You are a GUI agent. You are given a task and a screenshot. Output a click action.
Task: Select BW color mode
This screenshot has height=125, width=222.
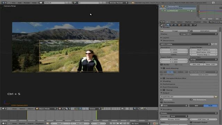click(196, 106)
